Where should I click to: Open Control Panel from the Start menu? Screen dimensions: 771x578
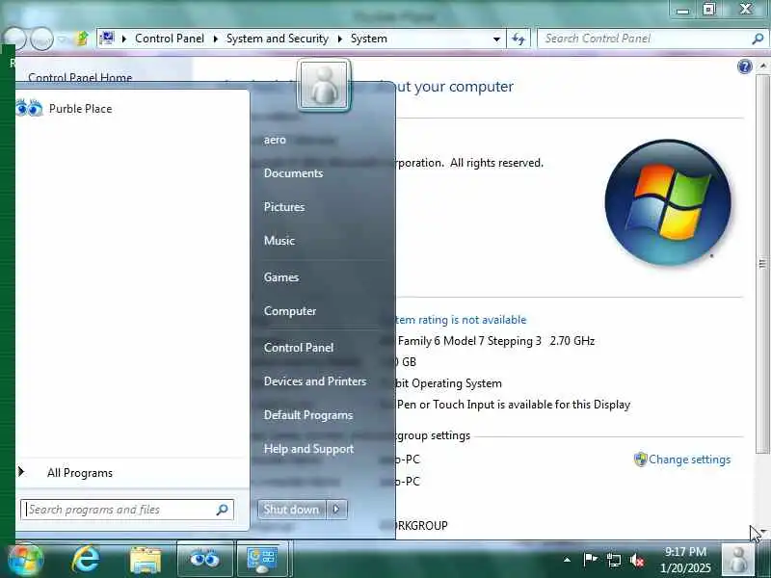pos(299,348)
